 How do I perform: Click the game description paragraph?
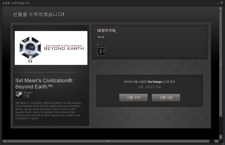(49, 111)
